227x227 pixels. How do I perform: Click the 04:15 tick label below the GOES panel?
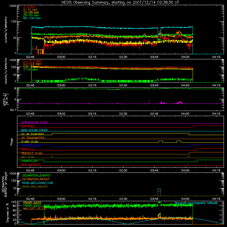point(216,114)
